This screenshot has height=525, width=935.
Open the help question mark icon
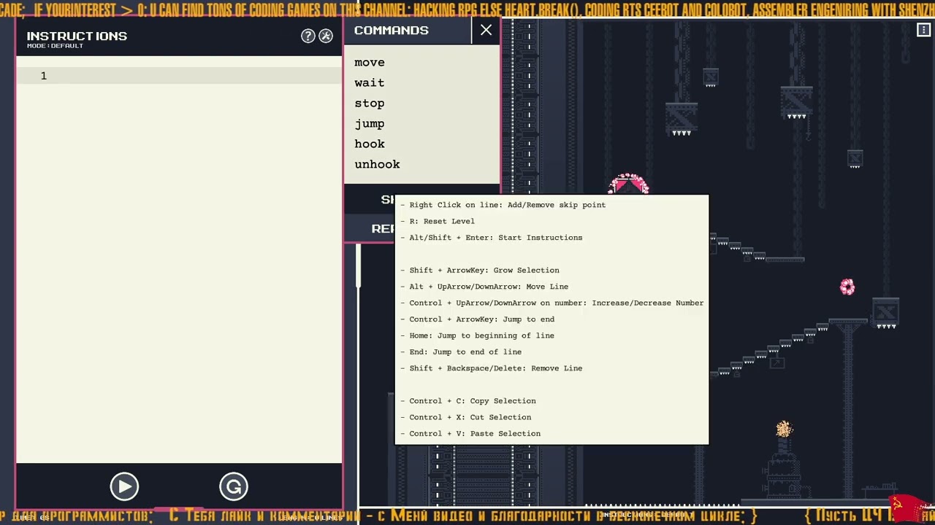pyautogui.click(x=308, y=36)
